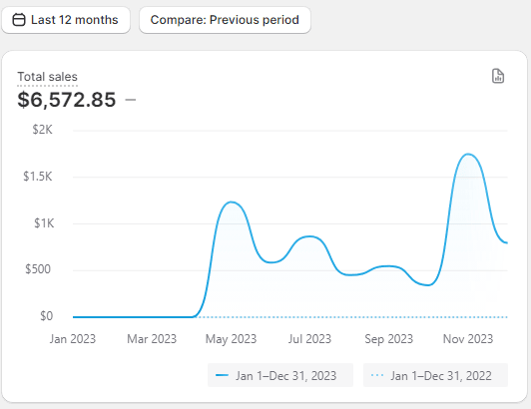Select the May 2023 peak on chart

pyautogui.click(x=231, y=203)
